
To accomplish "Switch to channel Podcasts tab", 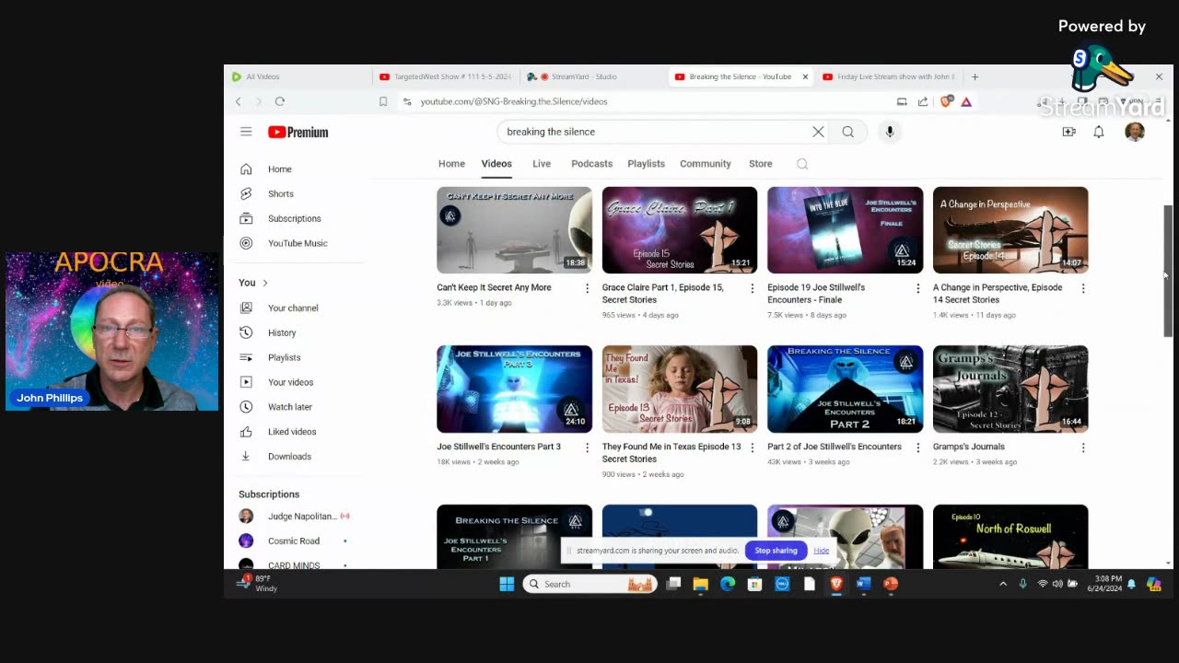I will click(591, 164).
